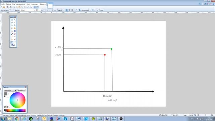Select the Move Selected Pixels tool

click(x=15, y=20)
